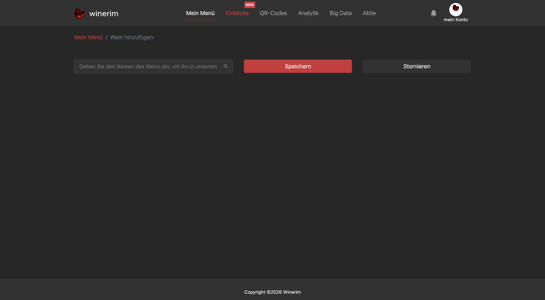This screenshot has width=545, height=300.
Task: Click the Winerim grape logo icon
Action: [79, 13]
